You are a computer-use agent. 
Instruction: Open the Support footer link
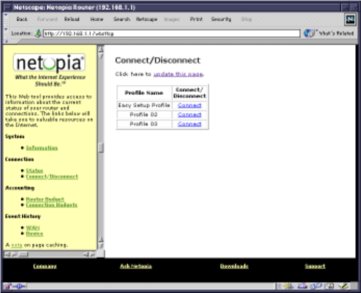[x=315, y=266]
